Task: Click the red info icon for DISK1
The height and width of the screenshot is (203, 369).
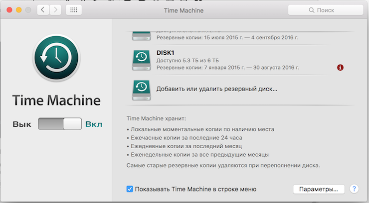Action: (340, 68)
